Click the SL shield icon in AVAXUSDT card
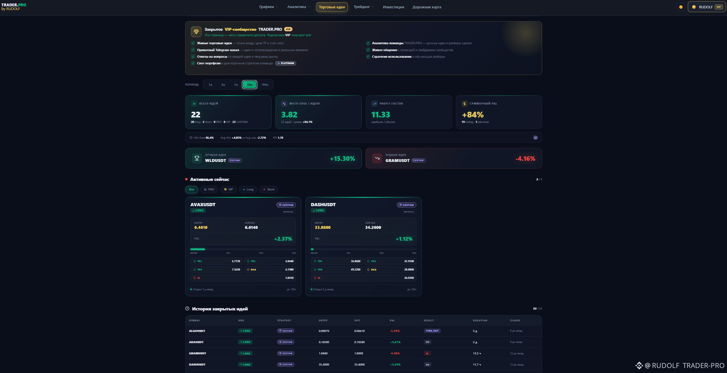This screenshot has height=373, width=727. [x=195, y=278]
